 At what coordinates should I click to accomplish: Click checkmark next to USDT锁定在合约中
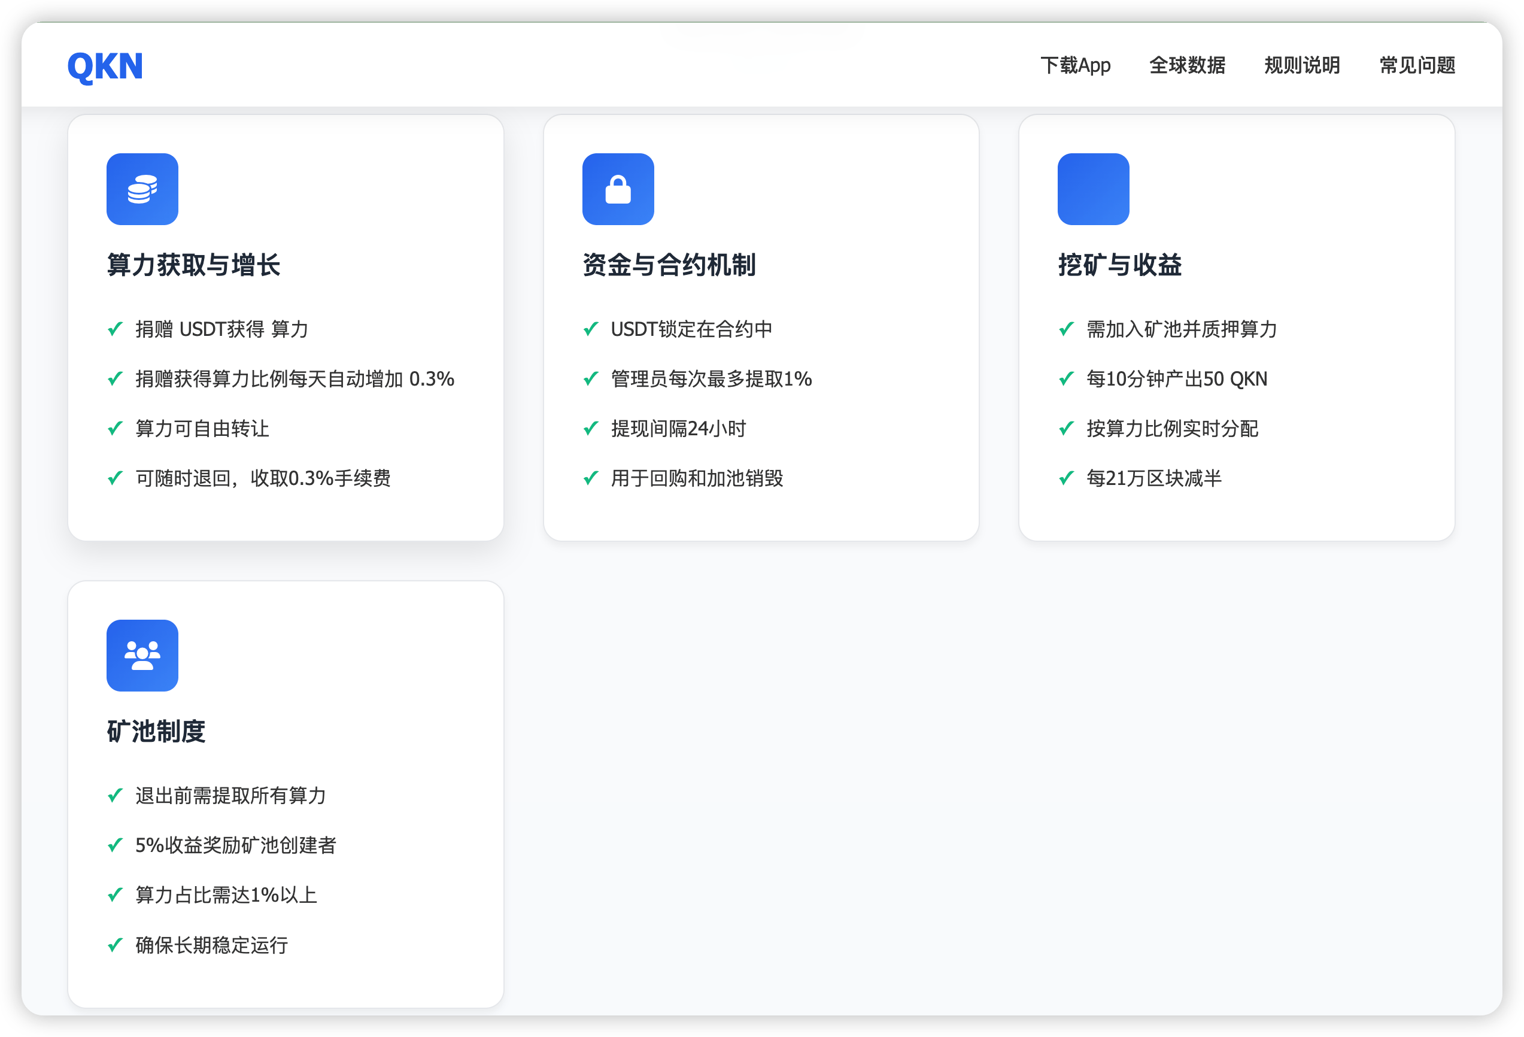(x=591, y=329)
